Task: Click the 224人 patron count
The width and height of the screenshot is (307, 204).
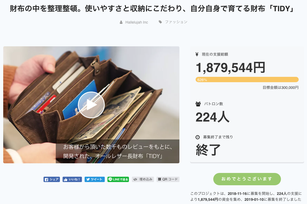Action: point(212,117)
